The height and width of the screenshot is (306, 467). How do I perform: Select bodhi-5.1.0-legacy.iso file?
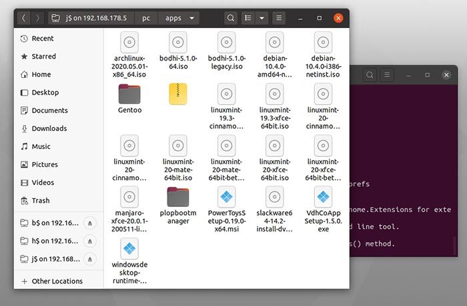click(227, 51)
